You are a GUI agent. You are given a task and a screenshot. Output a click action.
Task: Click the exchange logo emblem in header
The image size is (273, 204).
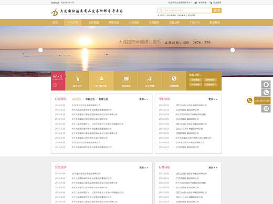coord(55,12)
